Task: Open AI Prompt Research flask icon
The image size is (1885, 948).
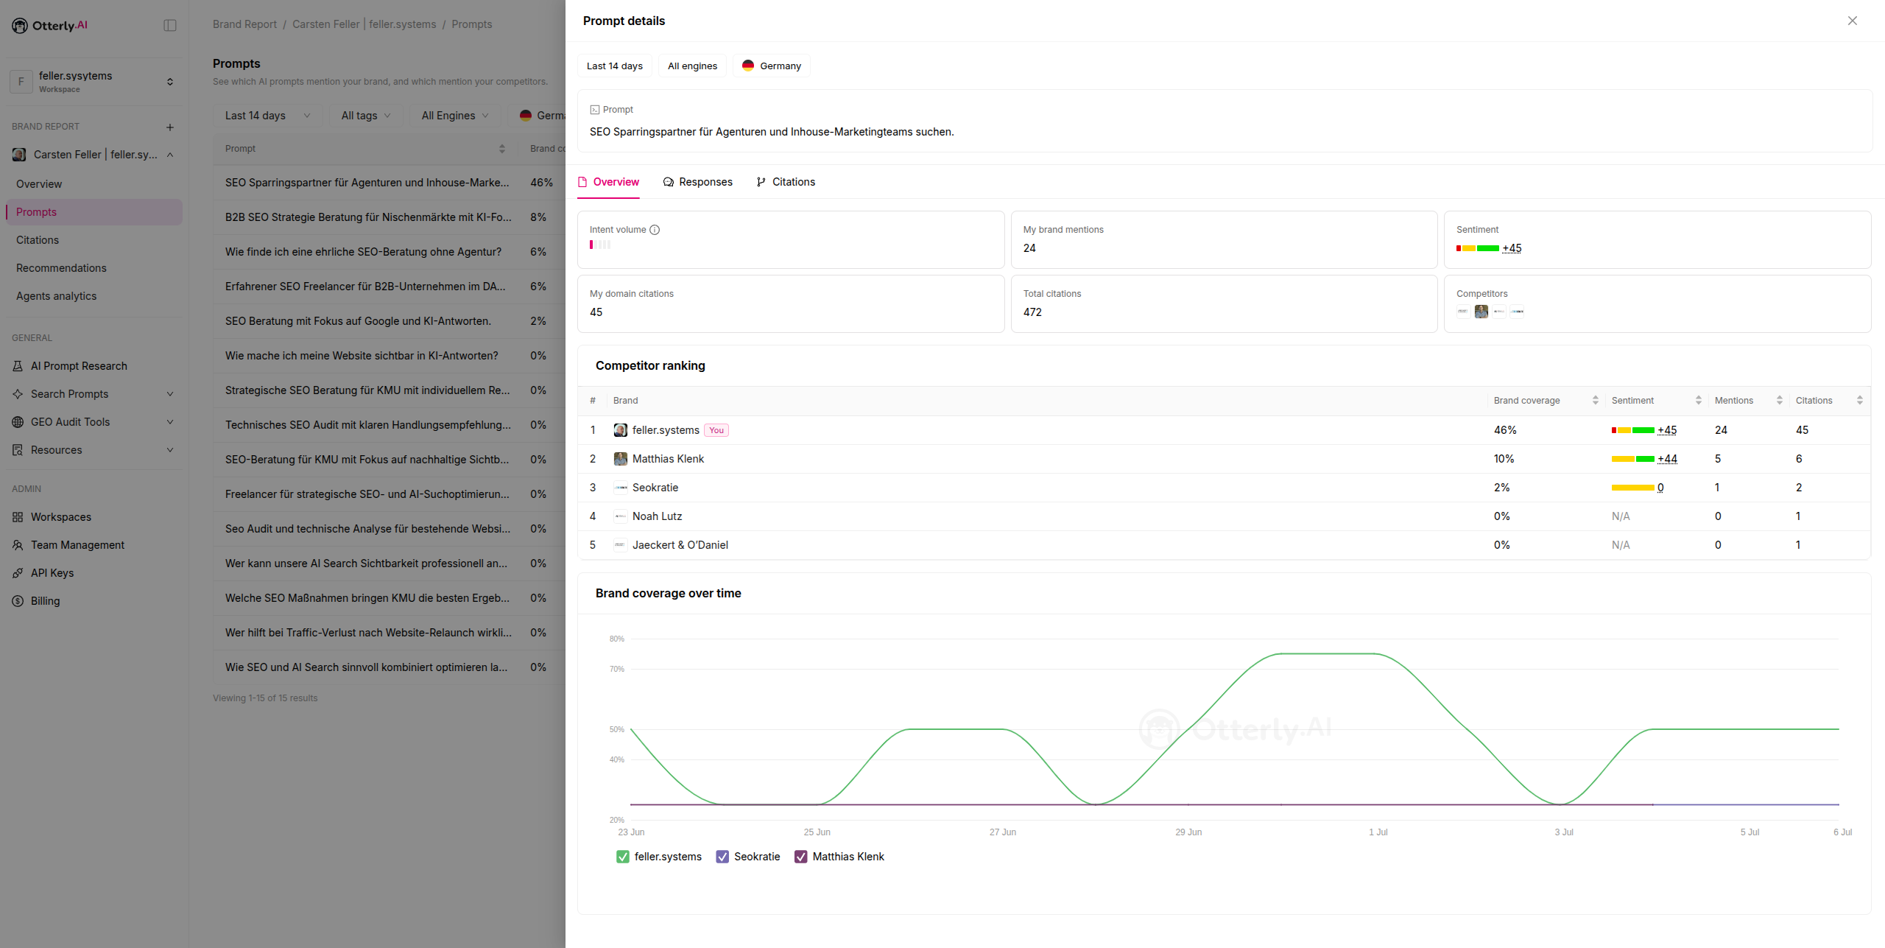Action: (x=18, y=366)
